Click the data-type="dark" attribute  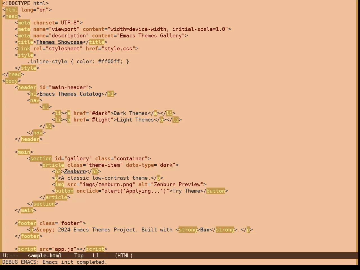click(151, 165)
